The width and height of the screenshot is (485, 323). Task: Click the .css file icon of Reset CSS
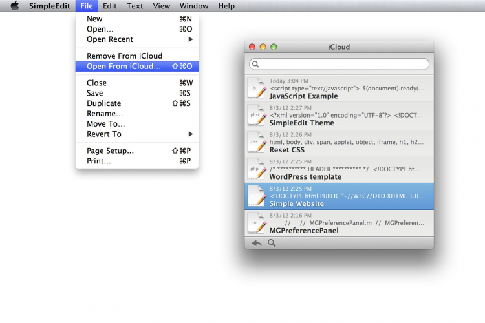point(257,142)
